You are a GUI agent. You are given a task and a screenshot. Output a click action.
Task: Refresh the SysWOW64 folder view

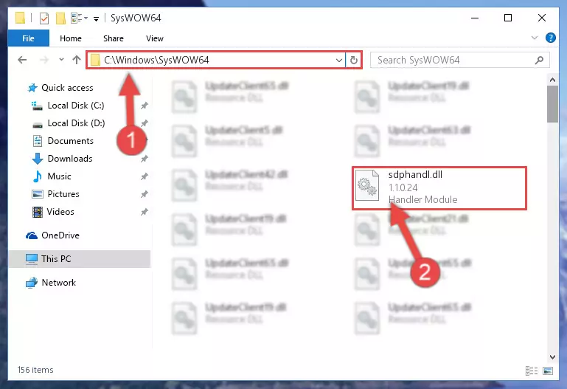pyautogui.click(x=354, y=60)
